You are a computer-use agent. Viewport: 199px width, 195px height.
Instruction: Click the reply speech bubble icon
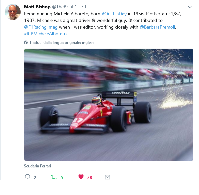[27, 177]
